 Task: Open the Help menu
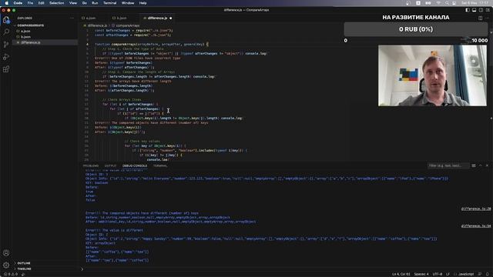[143, 3]
